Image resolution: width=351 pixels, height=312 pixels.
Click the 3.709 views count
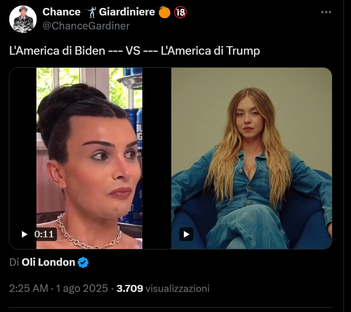(x=130, y=289)
